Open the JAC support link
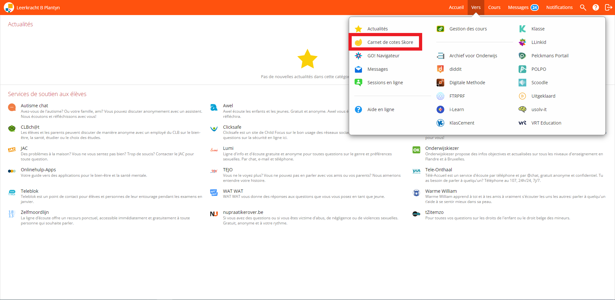 point(24,148)
